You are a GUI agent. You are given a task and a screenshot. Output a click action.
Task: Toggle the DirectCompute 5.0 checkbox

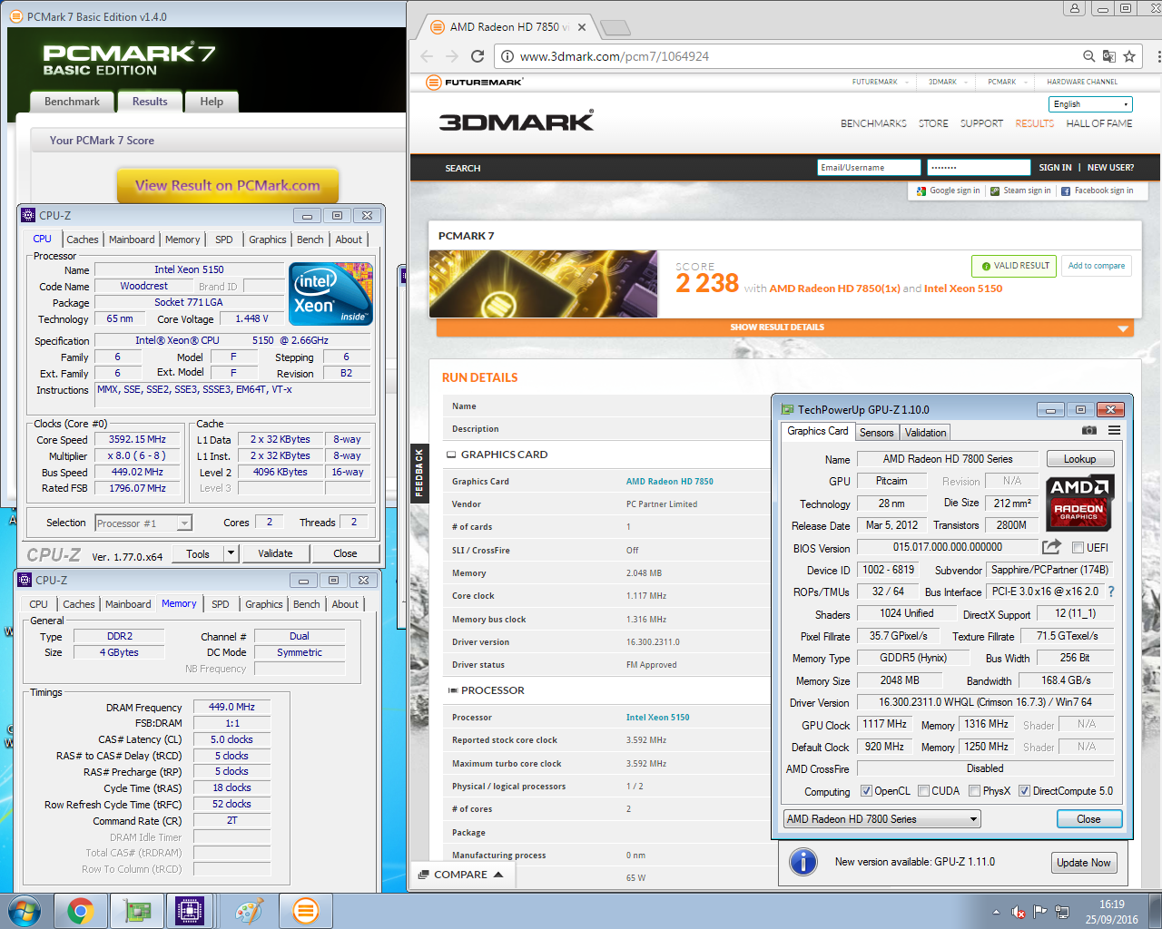pos(1024,791)
